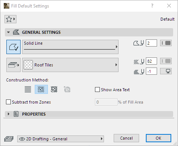Click the Cancel button
Viewport: 178px width, 146px height.
126,138
